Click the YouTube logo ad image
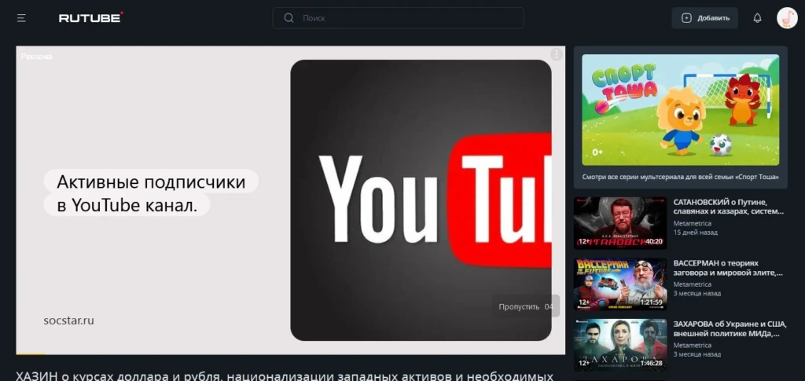Image resolution: width=805 pixels, height=381 pixels. tap(421, 200)
